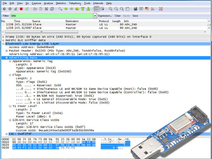
Task: Click packet list scroll-down arrow
Action: (x=209, y=28)
